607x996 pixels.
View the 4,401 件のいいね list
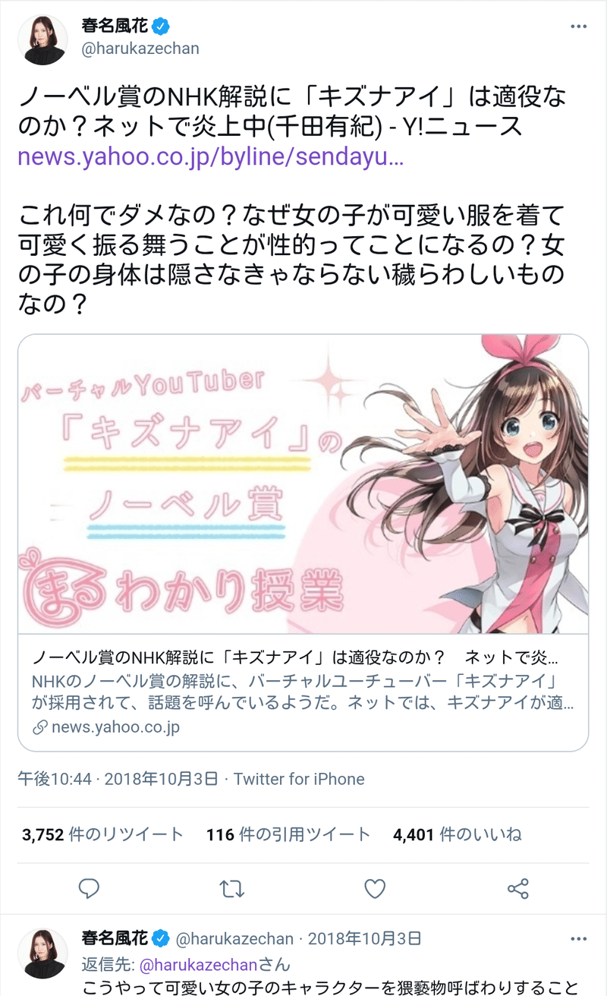[x=457, y=835]
